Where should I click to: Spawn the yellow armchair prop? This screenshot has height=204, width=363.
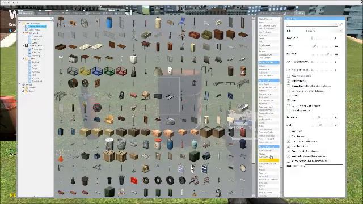coord(109,120)
